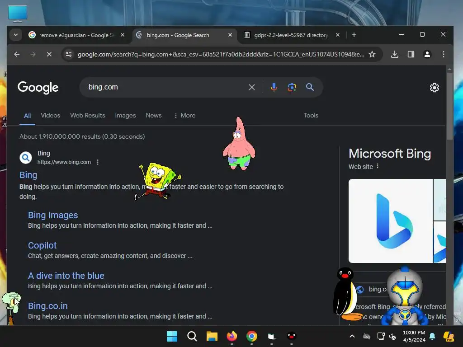Toggle the Chrome side panel
This screenshot has height=347, width=463.
(x=411, y=54)
